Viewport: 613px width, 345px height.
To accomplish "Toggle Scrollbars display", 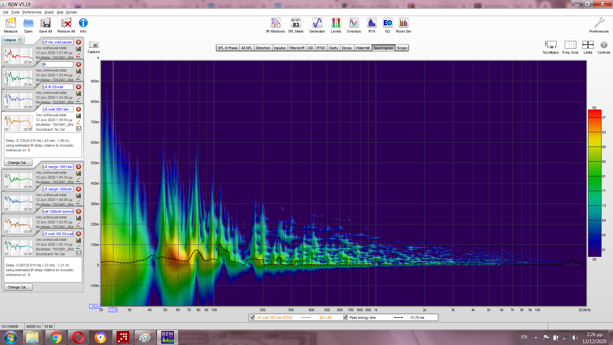I will point(550,45).
